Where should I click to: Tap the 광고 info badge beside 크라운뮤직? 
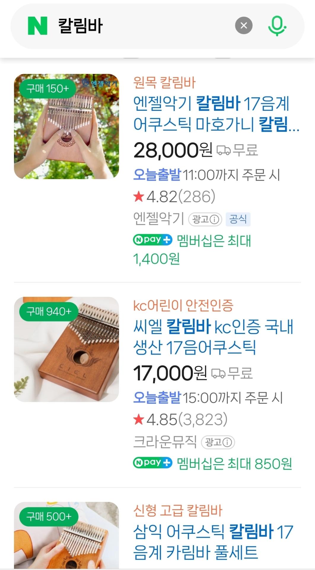tap(218, 442)
